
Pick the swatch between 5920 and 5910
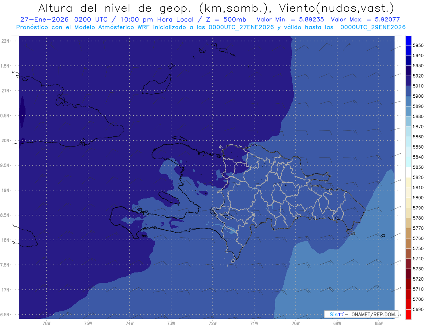pos(408,81)
